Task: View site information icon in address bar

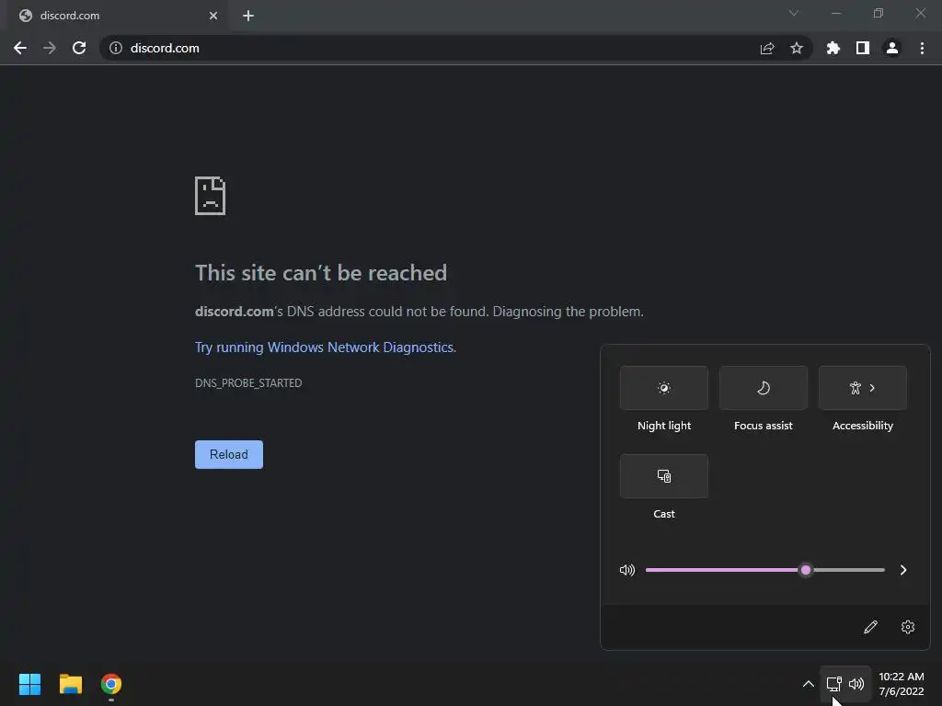Action: click(116, 48)
